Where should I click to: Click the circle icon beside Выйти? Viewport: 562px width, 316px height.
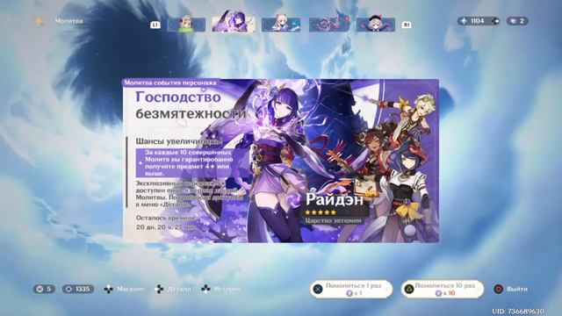tap(498, 289)
